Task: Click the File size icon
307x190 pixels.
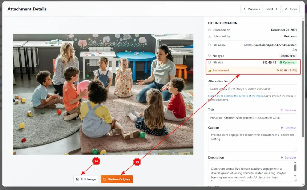Action: (210, 62)
